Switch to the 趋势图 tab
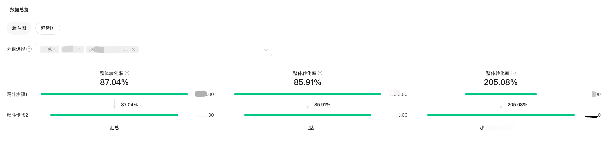The width and height of the screenshot is (610, 141). tap(48, 28)
